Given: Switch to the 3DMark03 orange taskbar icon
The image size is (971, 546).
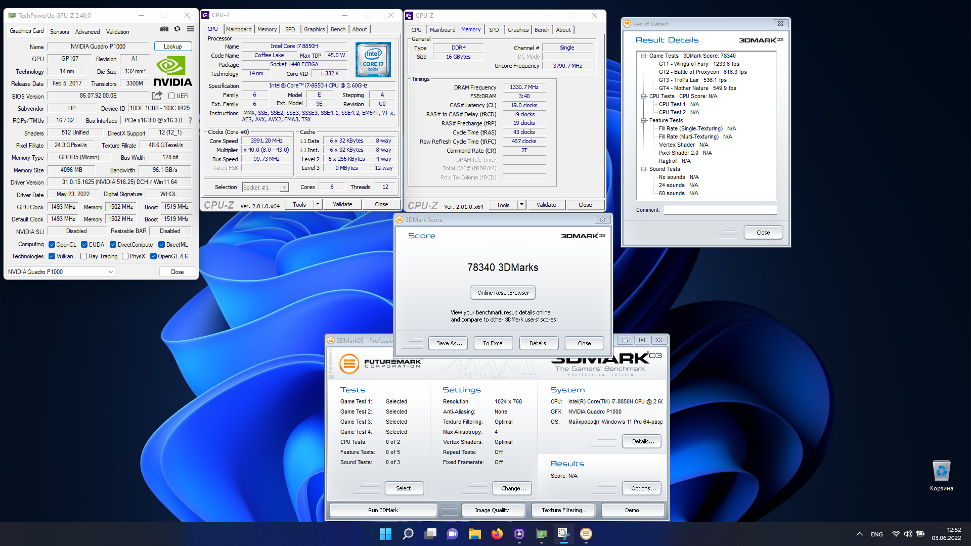Looking at the screenshot, I should 586,534.
